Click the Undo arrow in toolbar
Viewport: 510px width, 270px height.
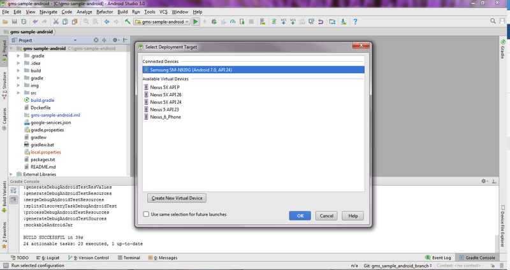(35, 22)
